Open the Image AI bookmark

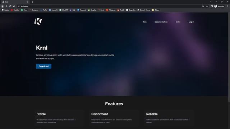coord(53,10)
